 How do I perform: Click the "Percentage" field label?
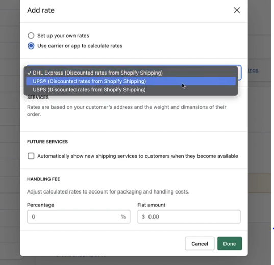40,205
